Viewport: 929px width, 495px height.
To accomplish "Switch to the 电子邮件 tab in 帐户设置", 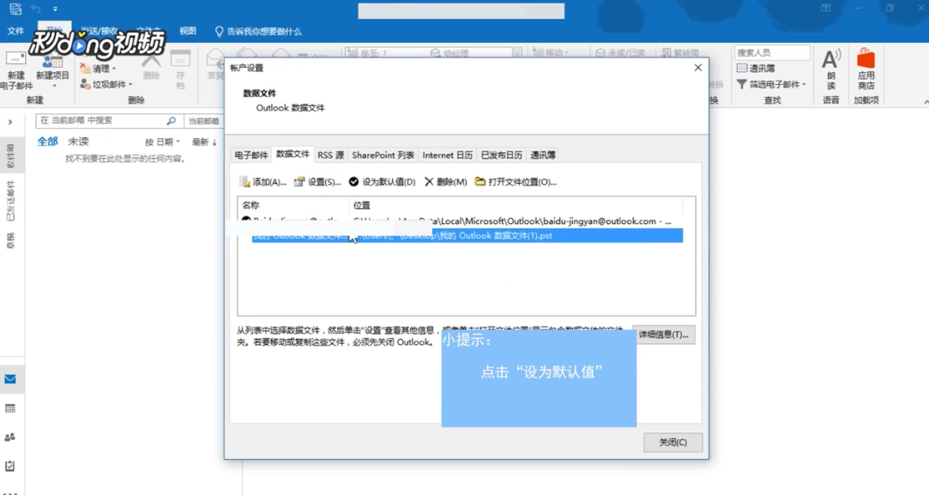I will point(251,154).
